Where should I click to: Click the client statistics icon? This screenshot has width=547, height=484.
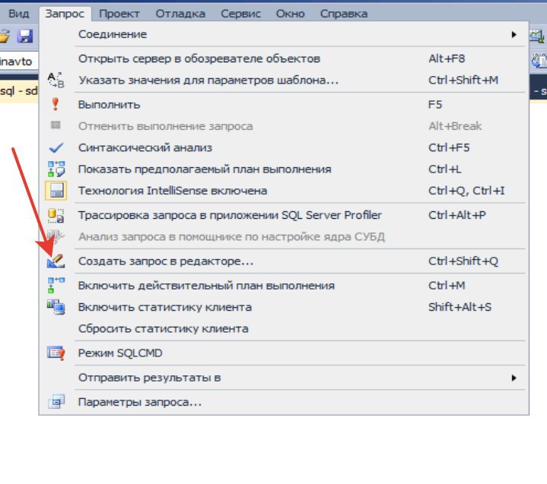(56, 307)
